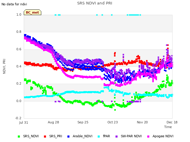Click the Jul 31 x-axis tick label
Screen dimensions: 190x142
pos(24,122)
